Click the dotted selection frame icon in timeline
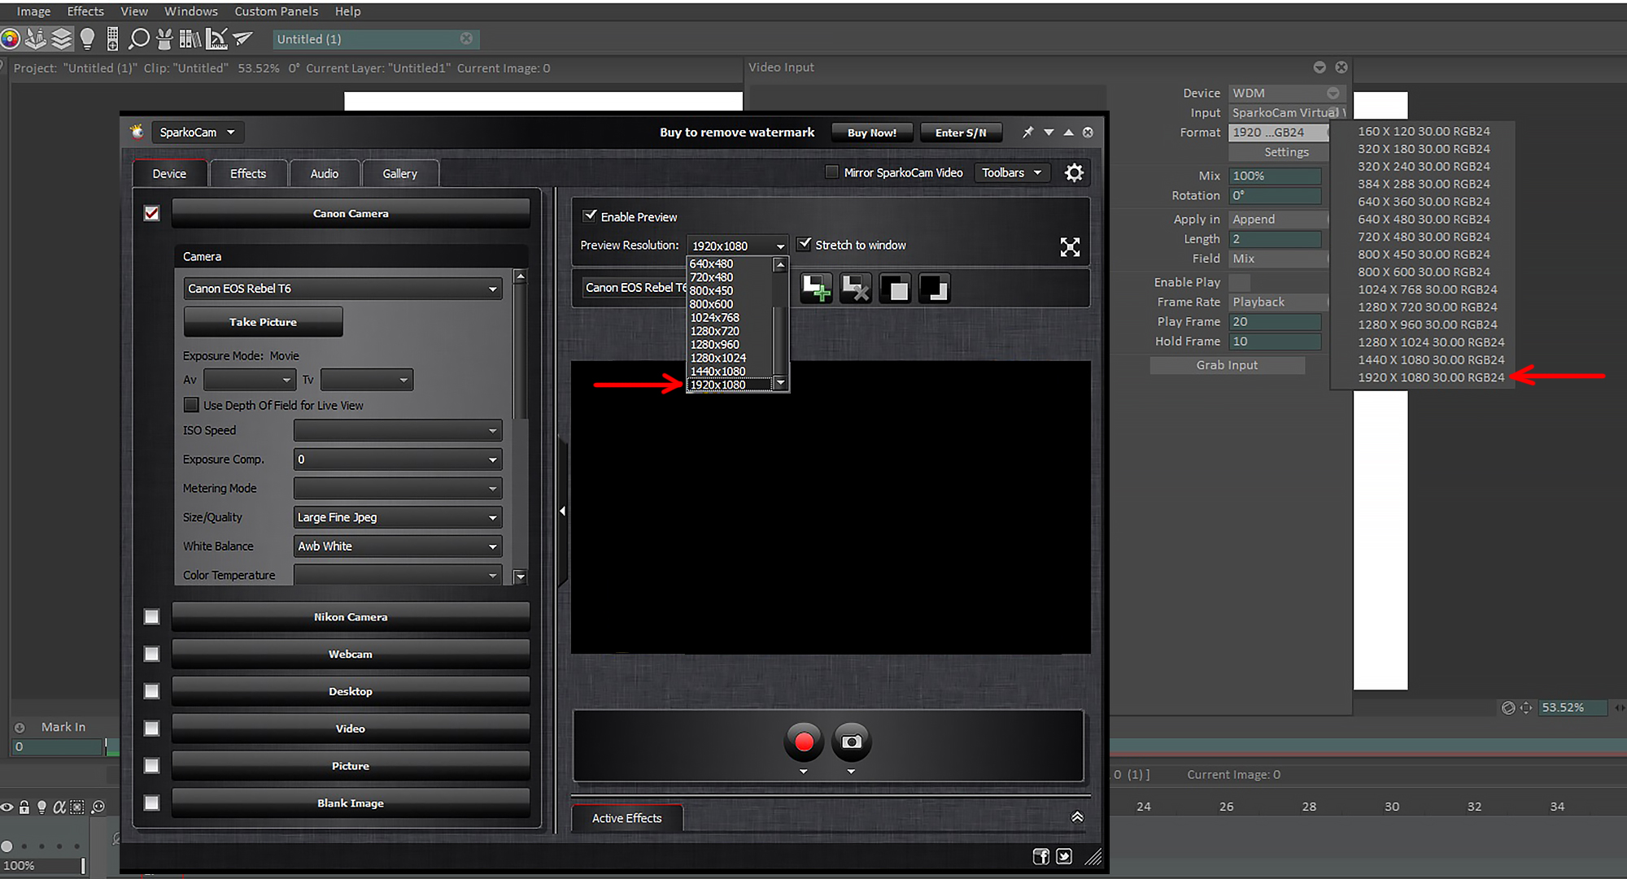The height and width of the screenshot is (879, 1627). click(77, 807)
